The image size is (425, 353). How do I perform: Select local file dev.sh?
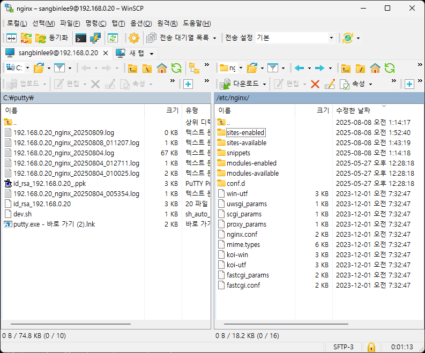(x=23, y=214)
